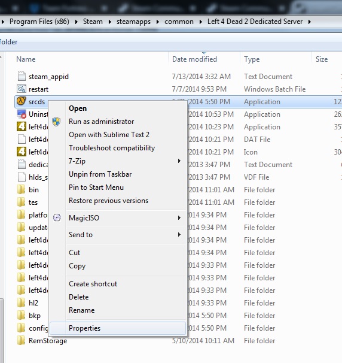342x363 pixels.
Task: Select the RemStorage folder name
Action: click(48, 341)
